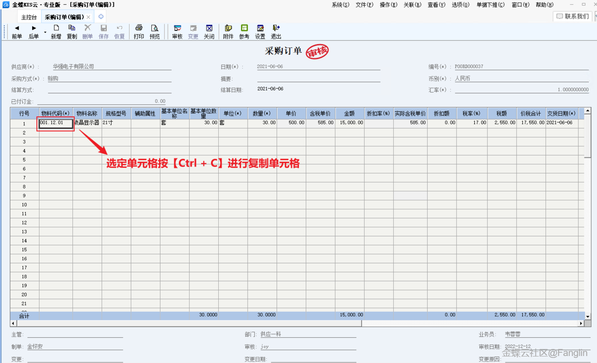Go to previous order with 前单
Image resolution: width=597 pixels, height=363 pixels.
17,32
